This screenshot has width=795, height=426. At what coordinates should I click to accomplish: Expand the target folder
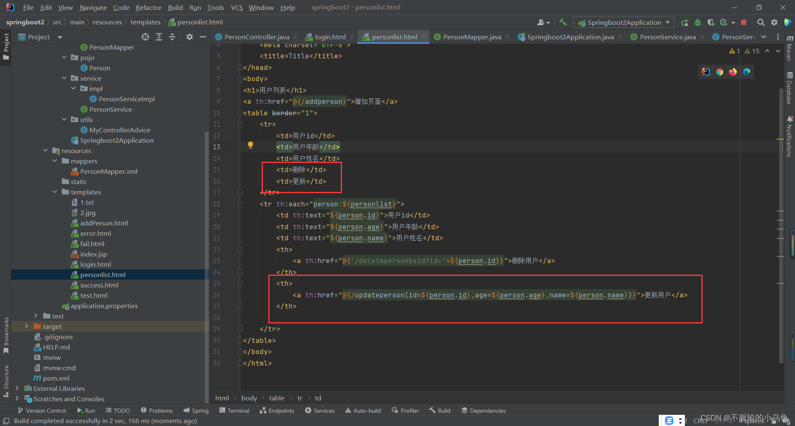point(26,326)
